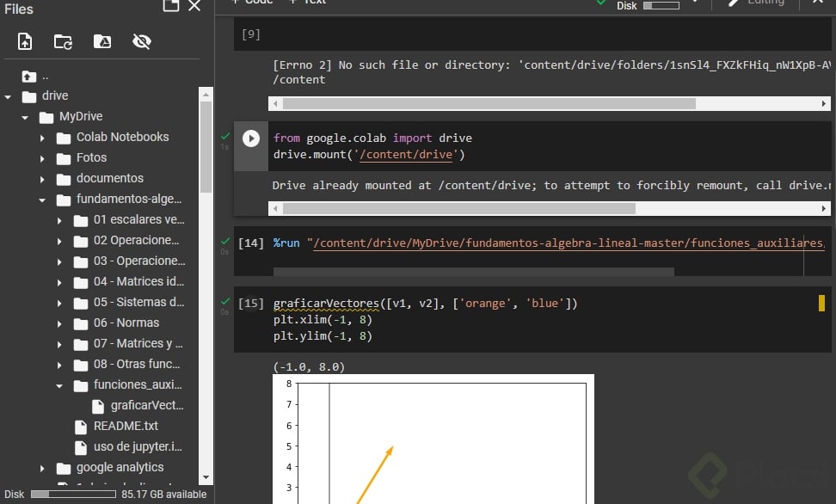Image resolution: width=836 pixels, height=504 pixels.
Task: Click the MyDrive folder icon
Action: pos(46,117)
